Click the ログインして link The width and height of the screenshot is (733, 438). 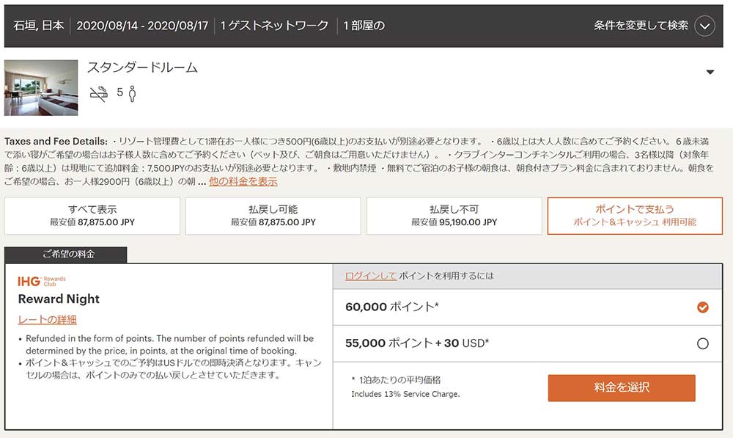(x=371, y=276)
